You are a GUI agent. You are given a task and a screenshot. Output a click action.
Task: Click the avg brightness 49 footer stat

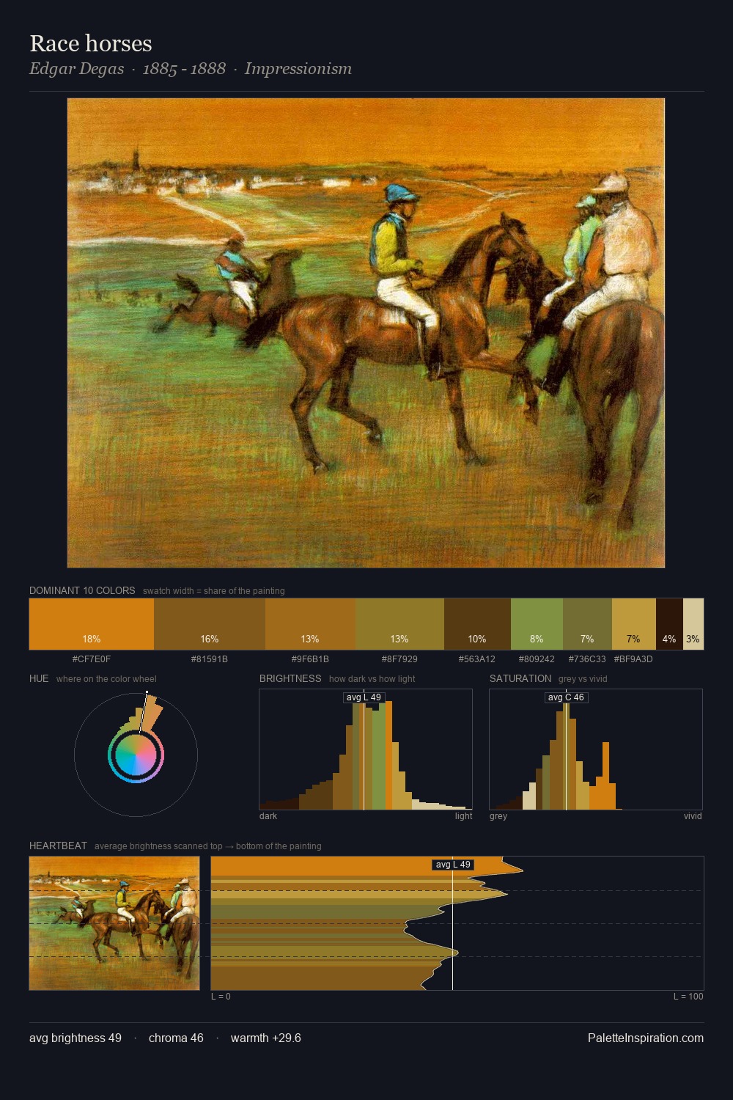point(75,1038)
